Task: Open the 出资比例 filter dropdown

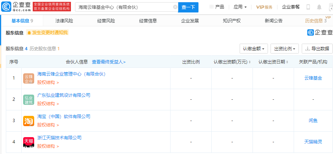Action: (x=285, y=48)
